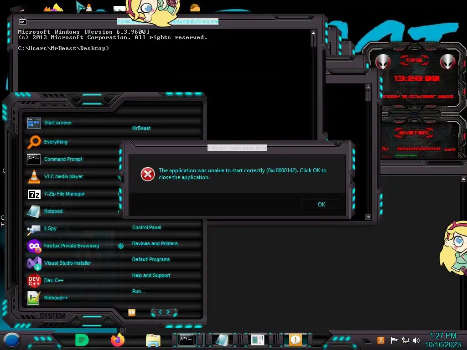Click OK in the Application Error dialog
Screen dimensions: 467x350
322,205
